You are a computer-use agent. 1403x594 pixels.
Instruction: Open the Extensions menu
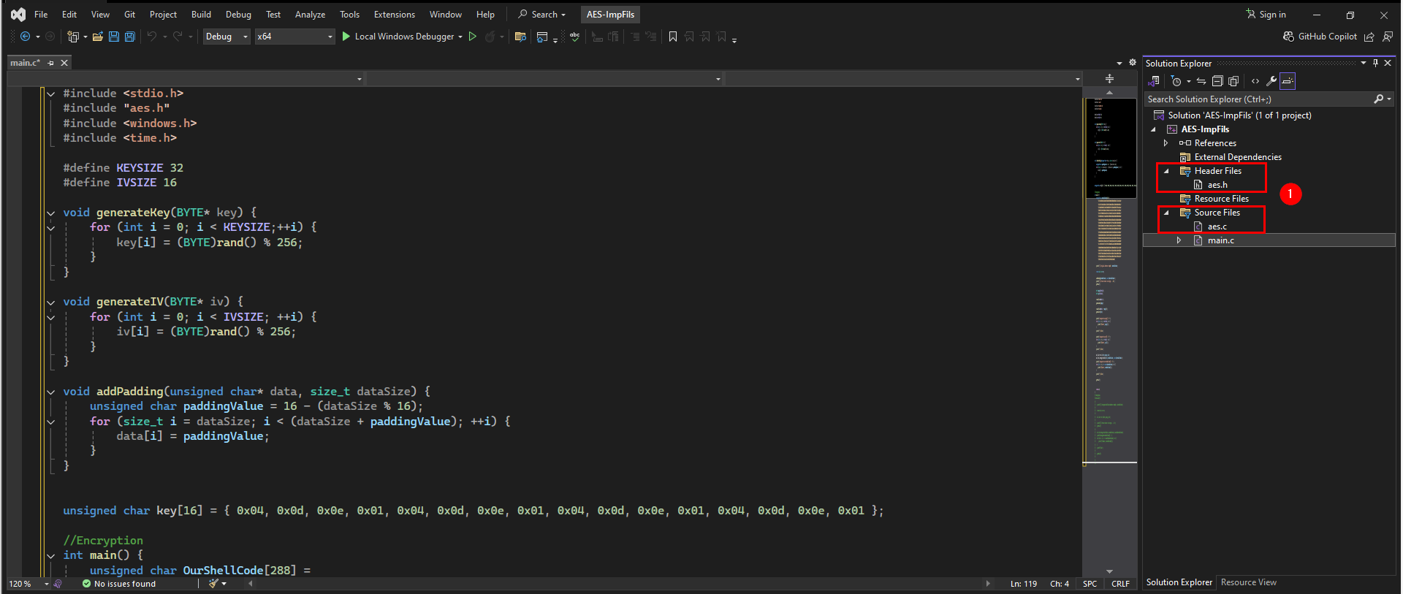tap(395, 15)
